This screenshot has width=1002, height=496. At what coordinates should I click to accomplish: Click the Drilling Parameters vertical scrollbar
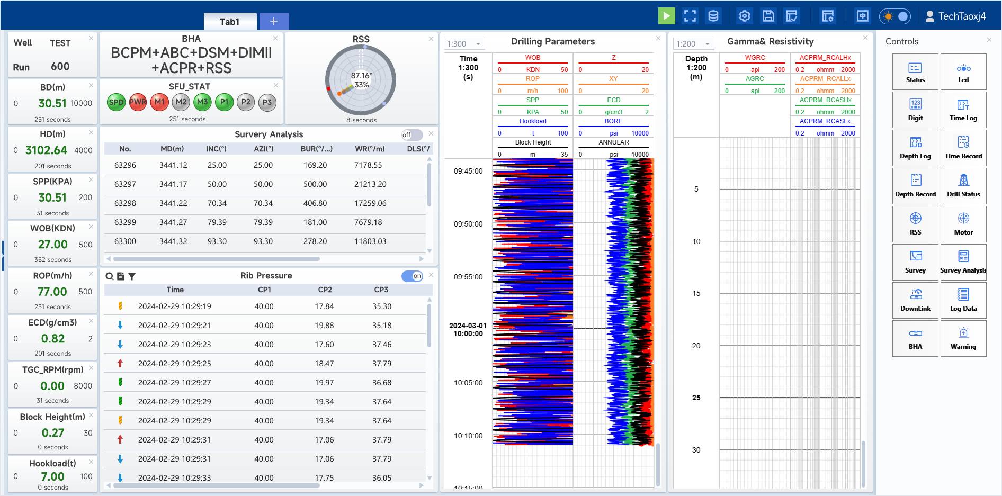[x=658, y=464]
